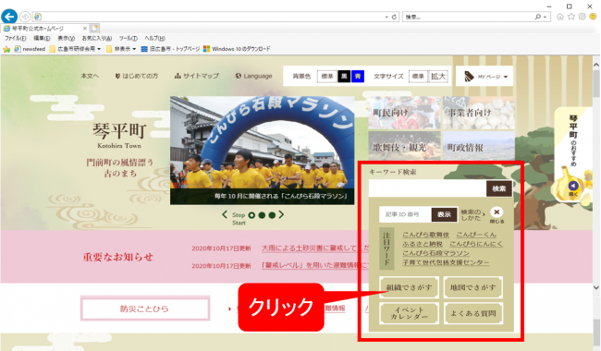Viewport: 601px width, 351px height.
Task: Open Windows 10のダウンロード bookmark
Action: point(237,49)
